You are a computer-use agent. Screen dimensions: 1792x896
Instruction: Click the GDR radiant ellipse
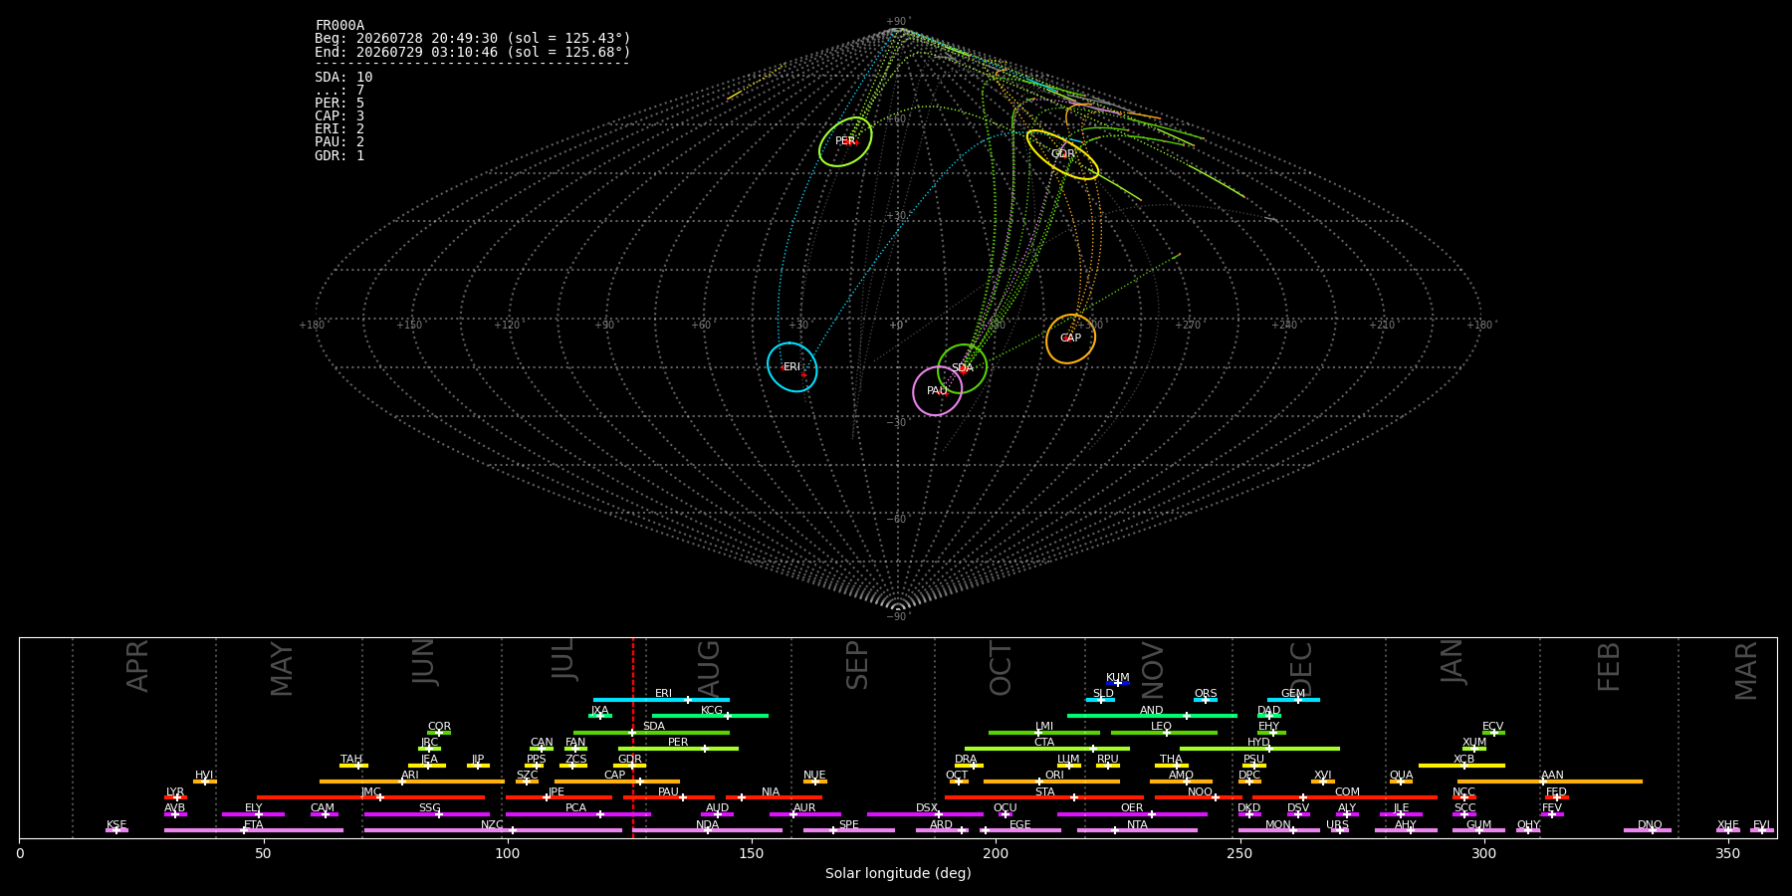pos(1062,154)
